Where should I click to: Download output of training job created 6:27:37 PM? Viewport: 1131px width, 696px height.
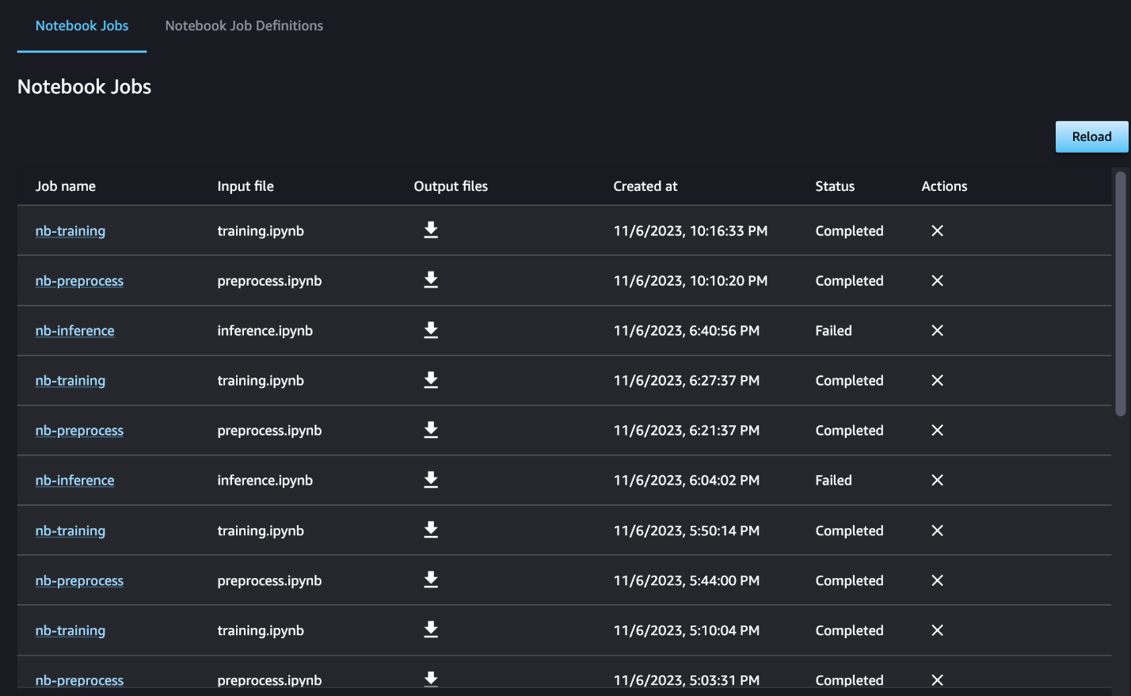pos(431,380)
